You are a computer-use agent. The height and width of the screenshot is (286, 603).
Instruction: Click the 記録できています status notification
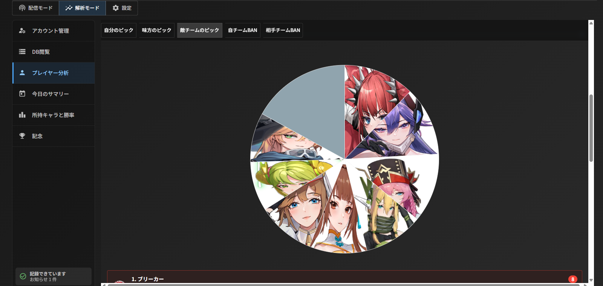click(x=54, y=276)
